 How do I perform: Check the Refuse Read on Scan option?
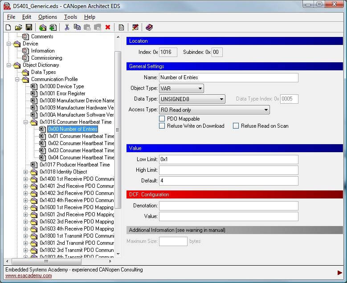tap(236, 126)
